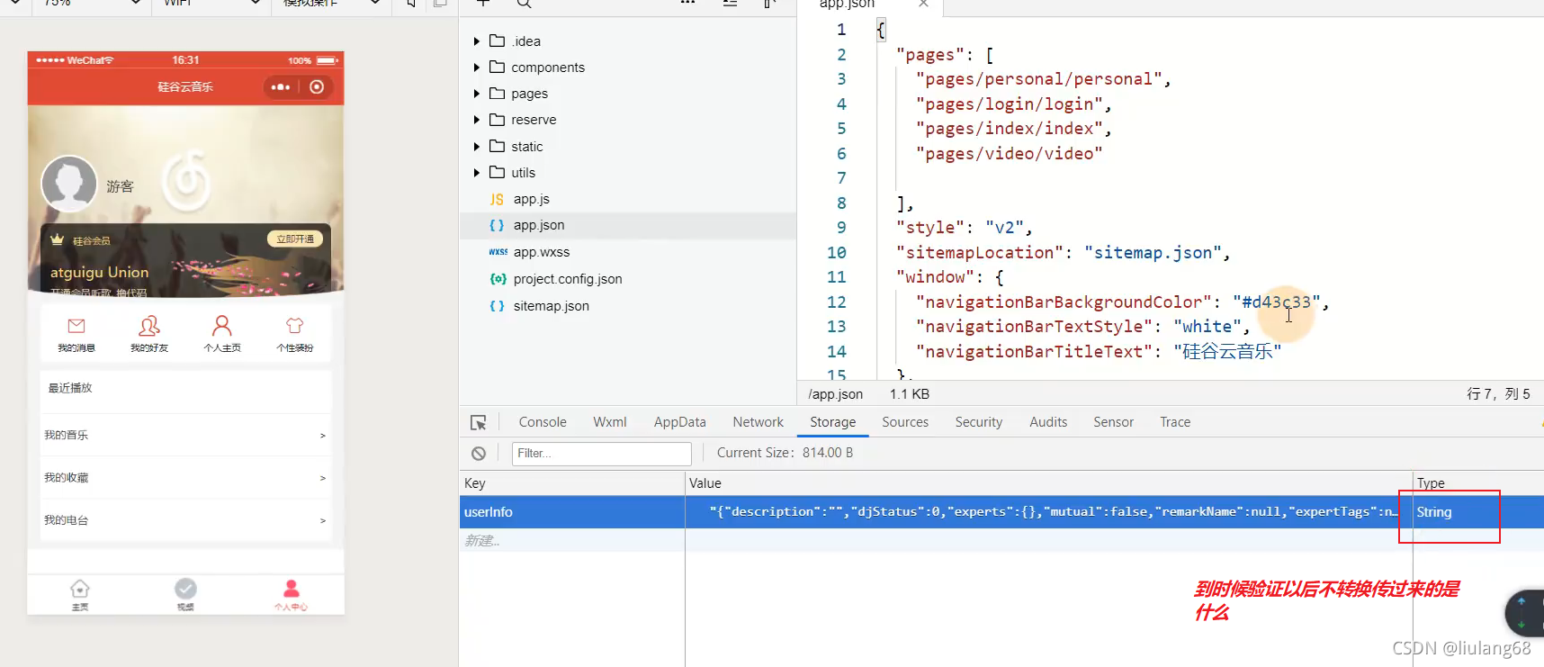Viewport: 1544px width, 667px height.
Task: Click the floating up-down arrows widget
Action: click(1524, 613)
